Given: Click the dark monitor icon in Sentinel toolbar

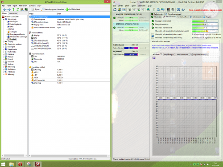Looking at the screenshot, I should tap(169, 10).
